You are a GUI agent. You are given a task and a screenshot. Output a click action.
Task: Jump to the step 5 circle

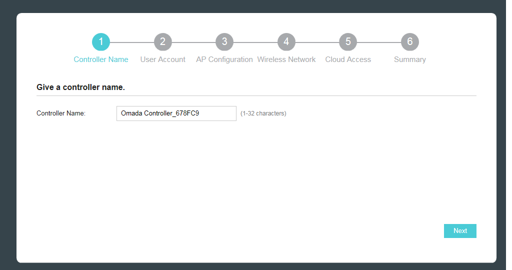pos(348,42)
